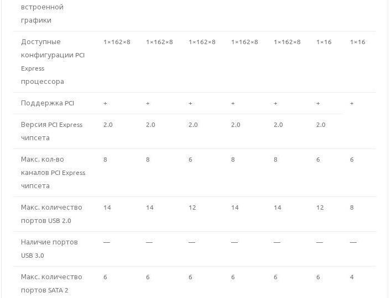Click last-column '1×16' PCI Express configuration value
Viewport: 392px width, 298px height.
357,42
